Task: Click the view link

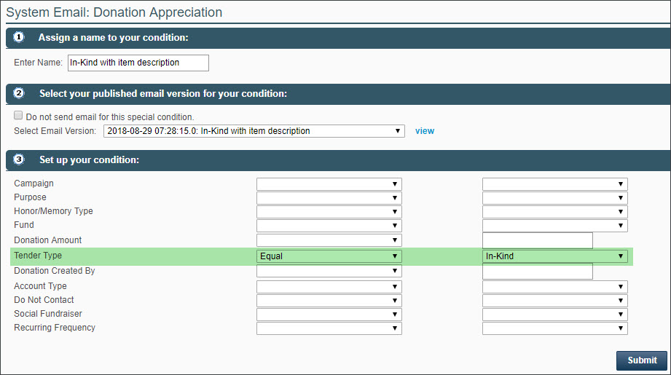Action: pos(425,131)
